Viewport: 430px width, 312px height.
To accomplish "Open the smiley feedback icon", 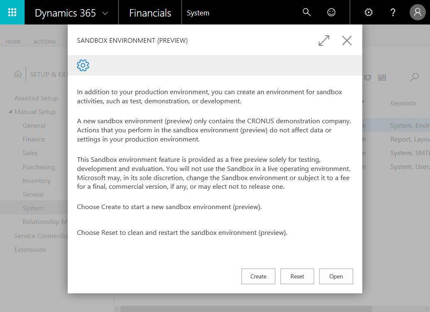I will (331, 12).
